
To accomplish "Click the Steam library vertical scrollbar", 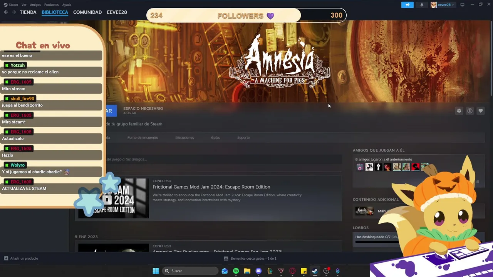I will click(491, 58).
